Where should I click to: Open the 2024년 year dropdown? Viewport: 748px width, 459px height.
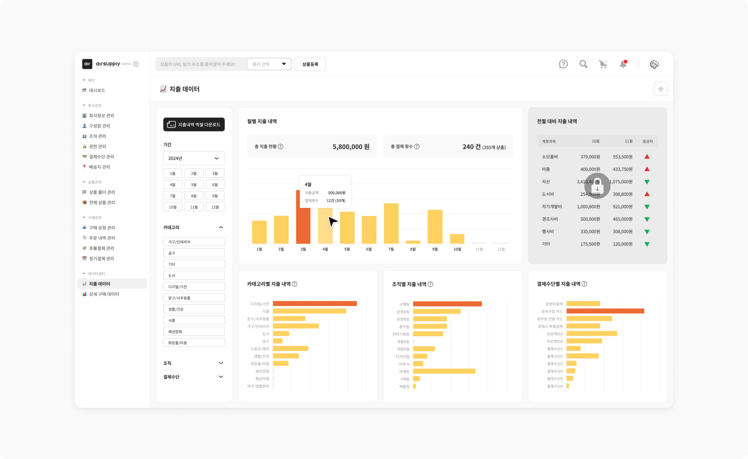tap(194, 158)
